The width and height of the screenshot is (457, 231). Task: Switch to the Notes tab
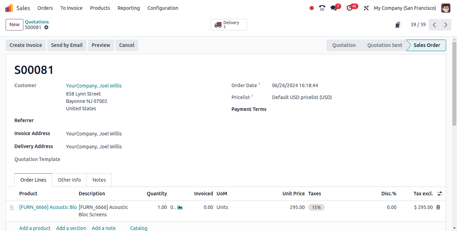click(99, 180)
